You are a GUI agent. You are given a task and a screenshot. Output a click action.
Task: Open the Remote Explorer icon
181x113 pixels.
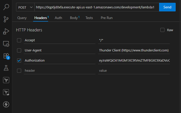click(6, 44)
